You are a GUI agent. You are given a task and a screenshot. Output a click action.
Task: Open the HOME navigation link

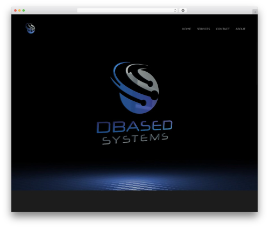[x=186, y=29]
